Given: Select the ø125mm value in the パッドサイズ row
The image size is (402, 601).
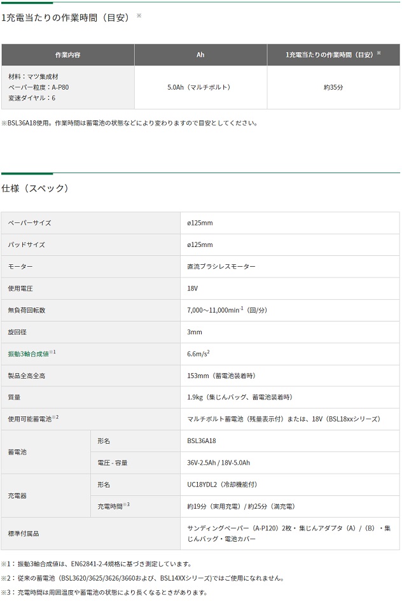Looking at the screenshot, I should 200,244.
